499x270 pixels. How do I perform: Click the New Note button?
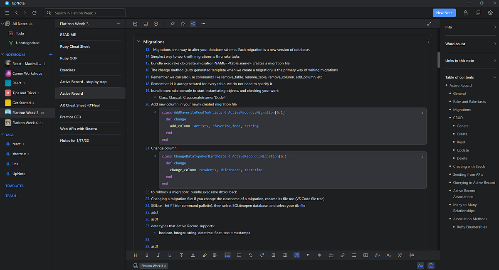pyautogui.click(x=444, y=12)
